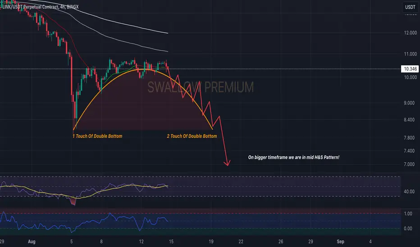Click the Sep date label on time axis
The width and height of the screenshot is (420, 247).
click(340, 242)
